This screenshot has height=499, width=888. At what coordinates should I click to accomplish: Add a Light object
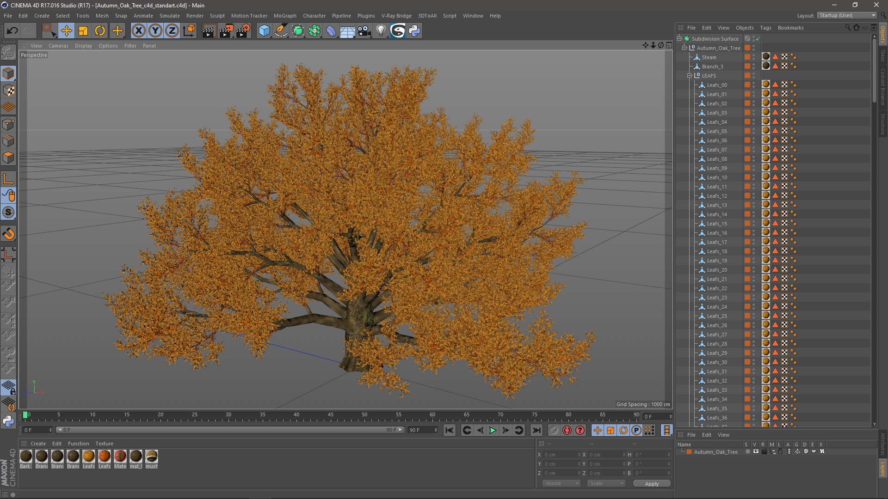[x=381, y=31]
